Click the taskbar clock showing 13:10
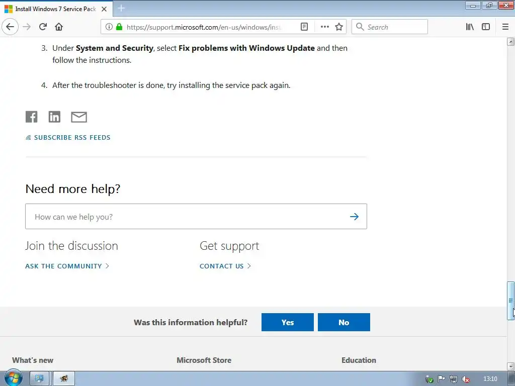This screenshot has height=386, width=515. coord(490,379)
